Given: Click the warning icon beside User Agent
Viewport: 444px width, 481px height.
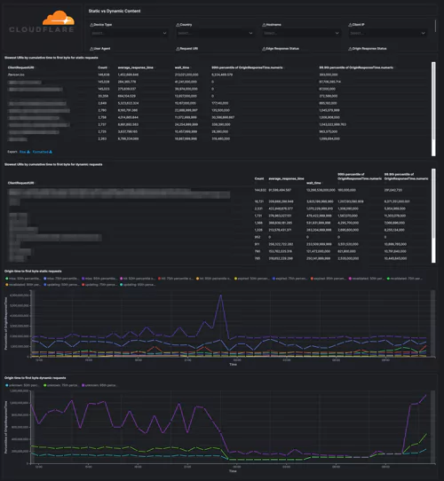Looking at the screenshot, I should coord(91,49).
